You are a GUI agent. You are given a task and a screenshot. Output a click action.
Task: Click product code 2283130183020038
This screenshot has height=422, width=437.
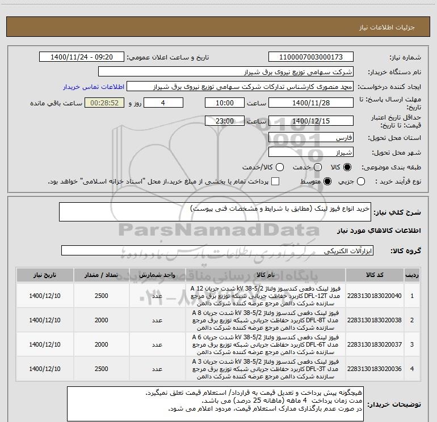click(375, 320)
